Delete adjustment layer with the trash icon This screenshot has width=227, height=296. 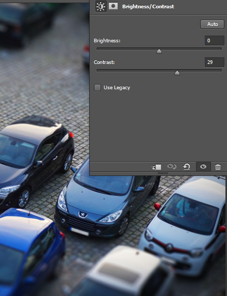(218, 167)
